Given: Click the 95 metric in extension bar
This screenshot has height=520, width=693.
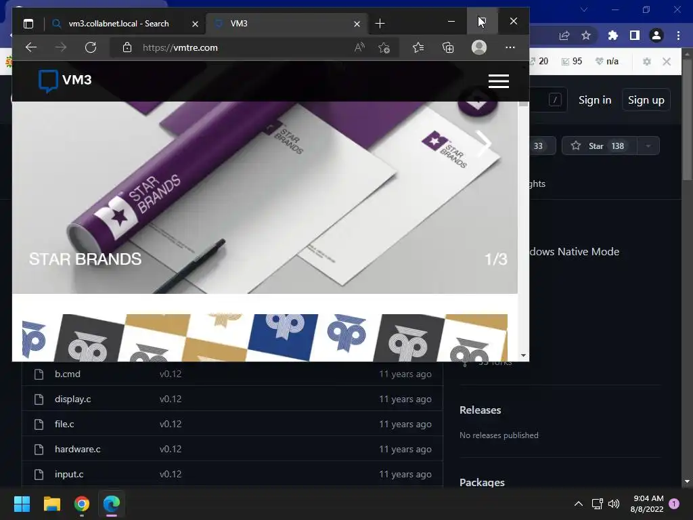Looking at the screenshot, I should [572, 62].
